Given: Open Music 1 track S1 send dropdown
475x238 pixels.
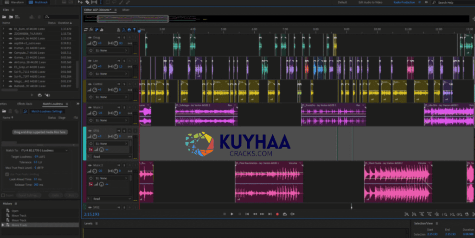Looking at the screenshot, I should coord(111,120).
